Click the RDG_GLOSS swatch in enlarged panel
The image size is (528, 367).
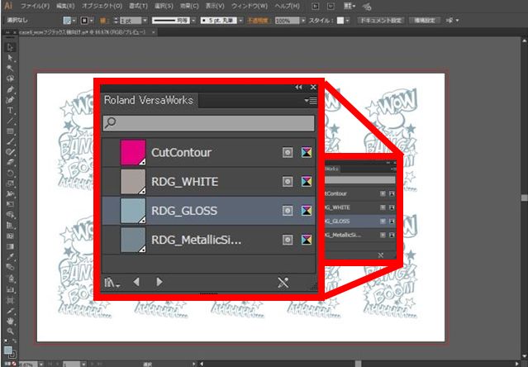coord(133,211)
